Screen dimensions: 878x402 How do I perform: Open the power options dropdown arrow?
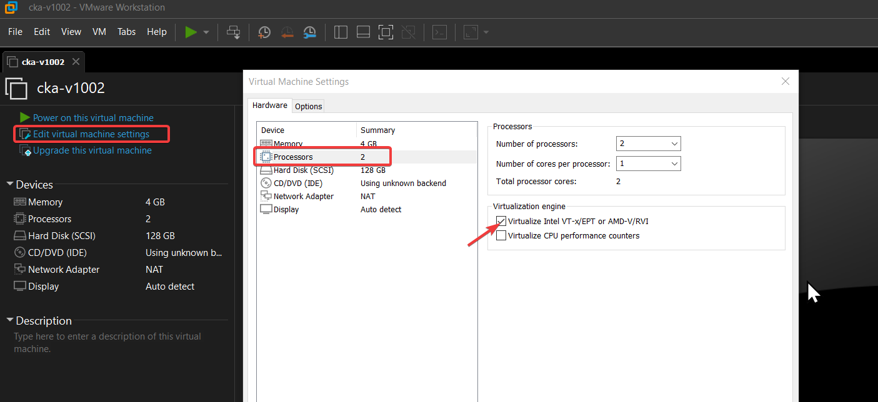(206, 32)
